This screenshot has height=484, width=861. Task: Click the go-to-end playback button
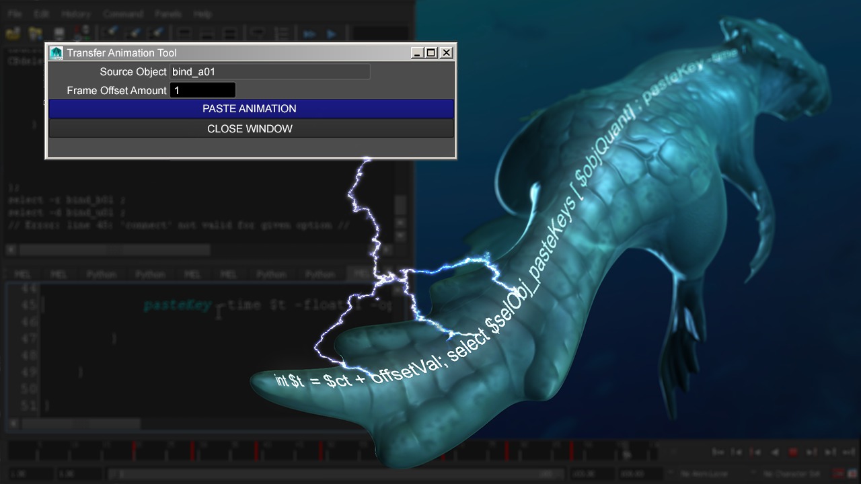coord(850,452)
